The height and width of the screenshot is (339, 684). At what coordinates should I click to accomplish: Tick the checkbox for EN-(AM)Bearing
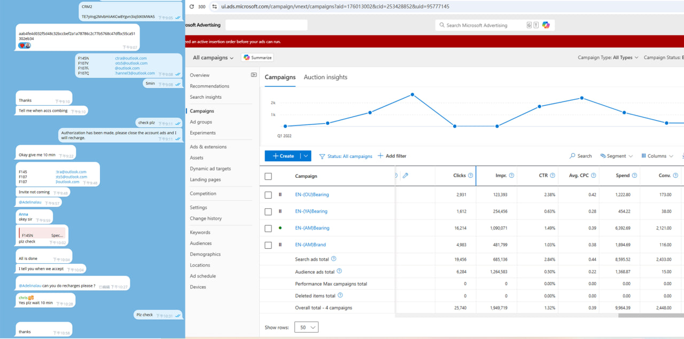tap(268, 228)
